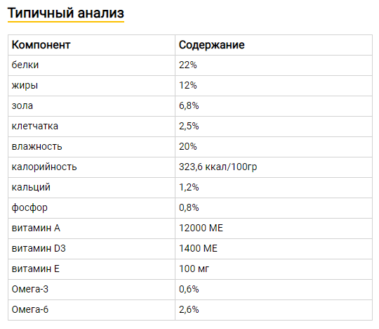Image resolution: width=379 pixels, height=329 pixels.
Task: Select the 'клетчатка' row label
Action: pos(35,126)
